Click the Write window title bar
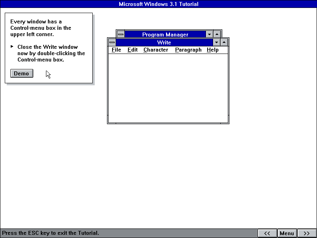 point(164,42)
